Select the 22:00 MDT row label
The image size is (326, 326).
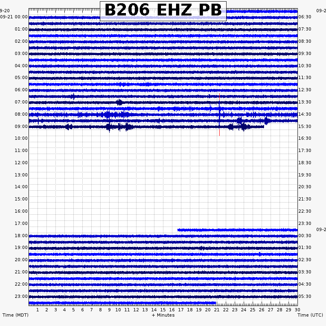click(21, 284)
